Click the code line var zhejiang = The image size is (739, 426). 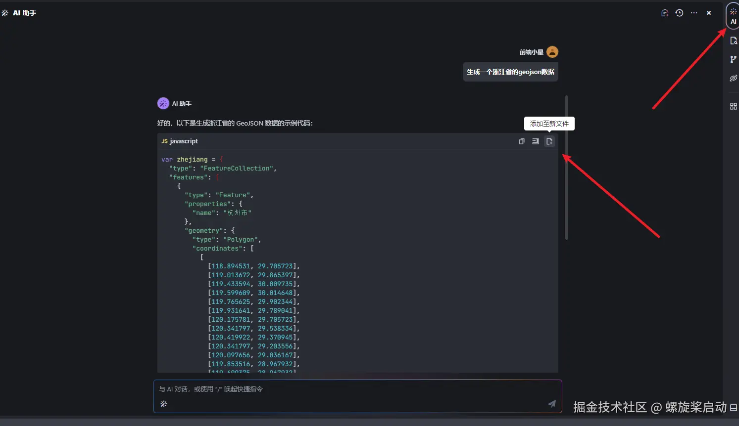tap(192, 160)
